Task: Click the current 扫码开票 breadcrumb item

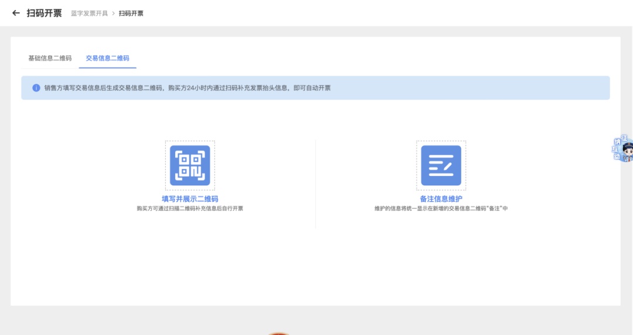Action: tap(131, 13)
